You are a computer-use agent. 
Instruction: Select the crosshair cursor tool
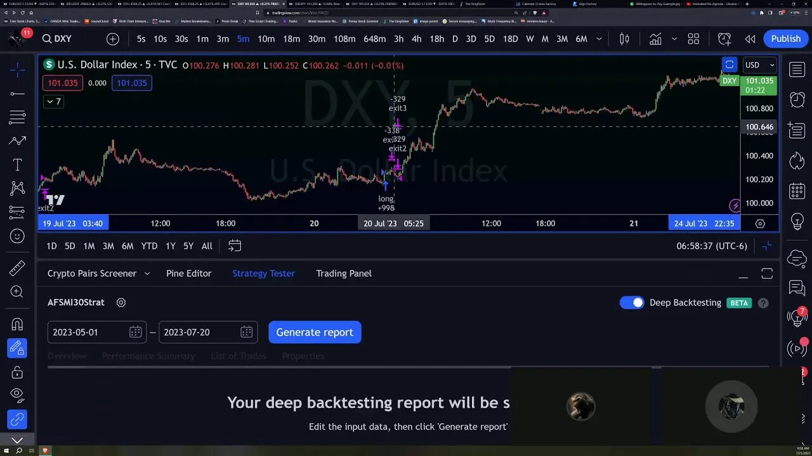[17, 70]
